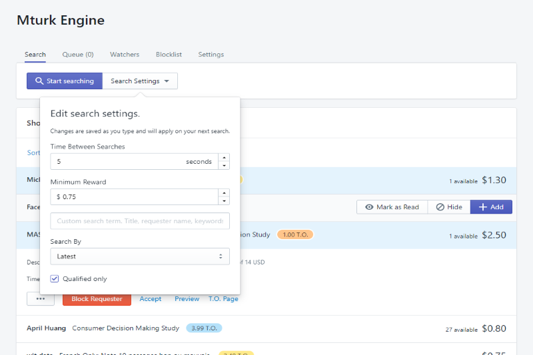
Task: Decrease Minimum Reward with down arrow
Action: (224, 201)
